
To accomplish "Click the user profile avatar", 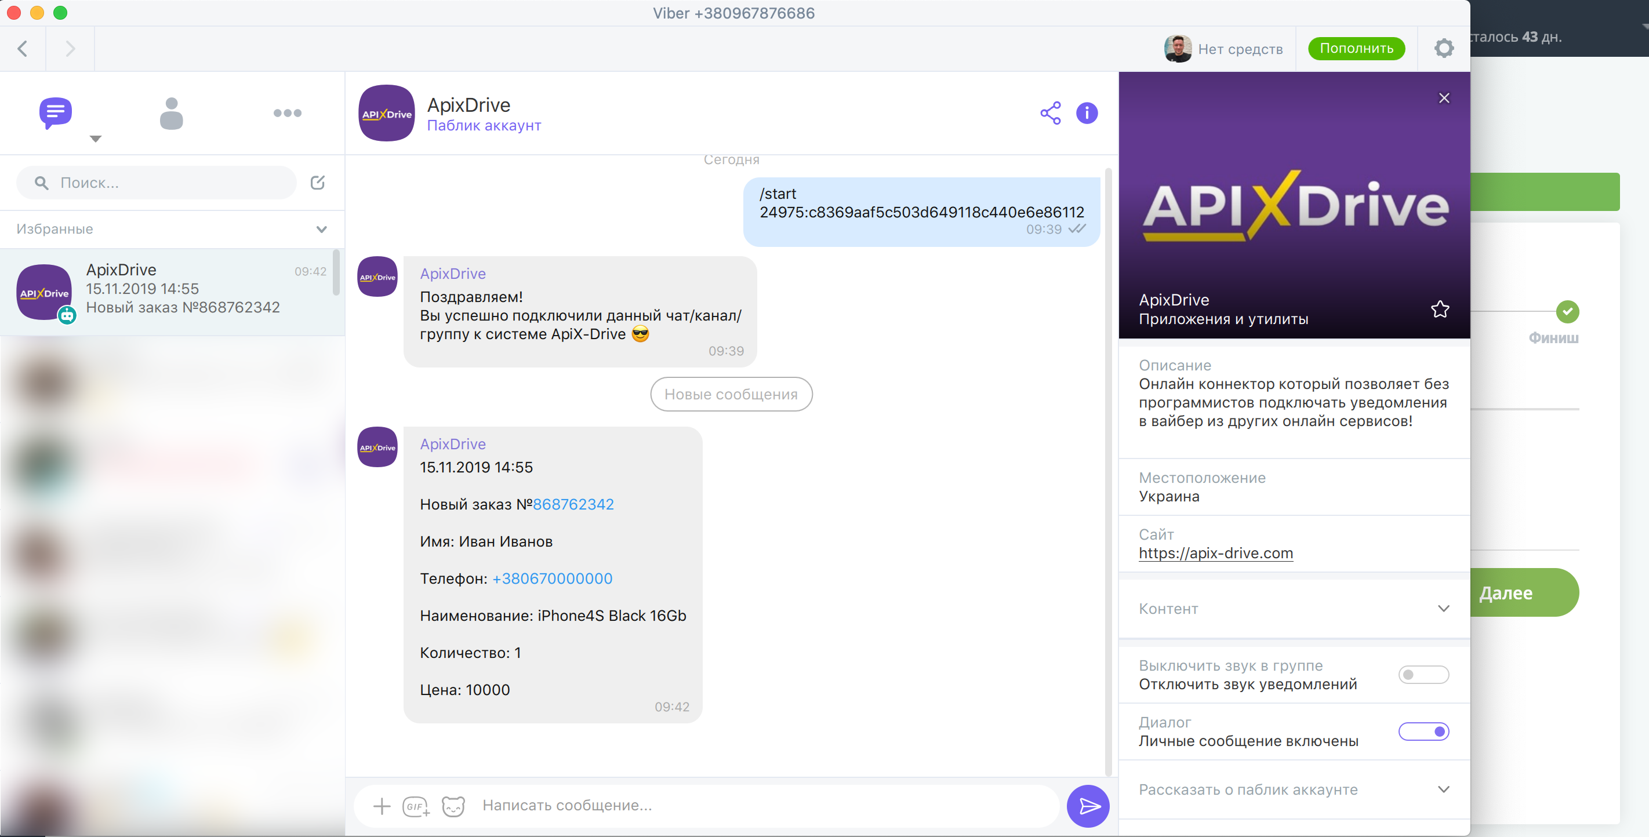I will 1177,49.
